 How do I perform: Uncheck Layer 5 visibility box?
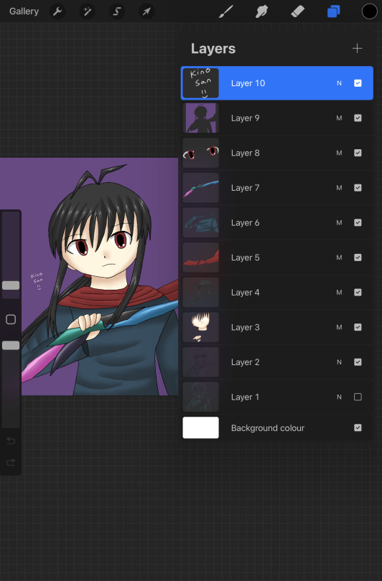pos(358,258)
